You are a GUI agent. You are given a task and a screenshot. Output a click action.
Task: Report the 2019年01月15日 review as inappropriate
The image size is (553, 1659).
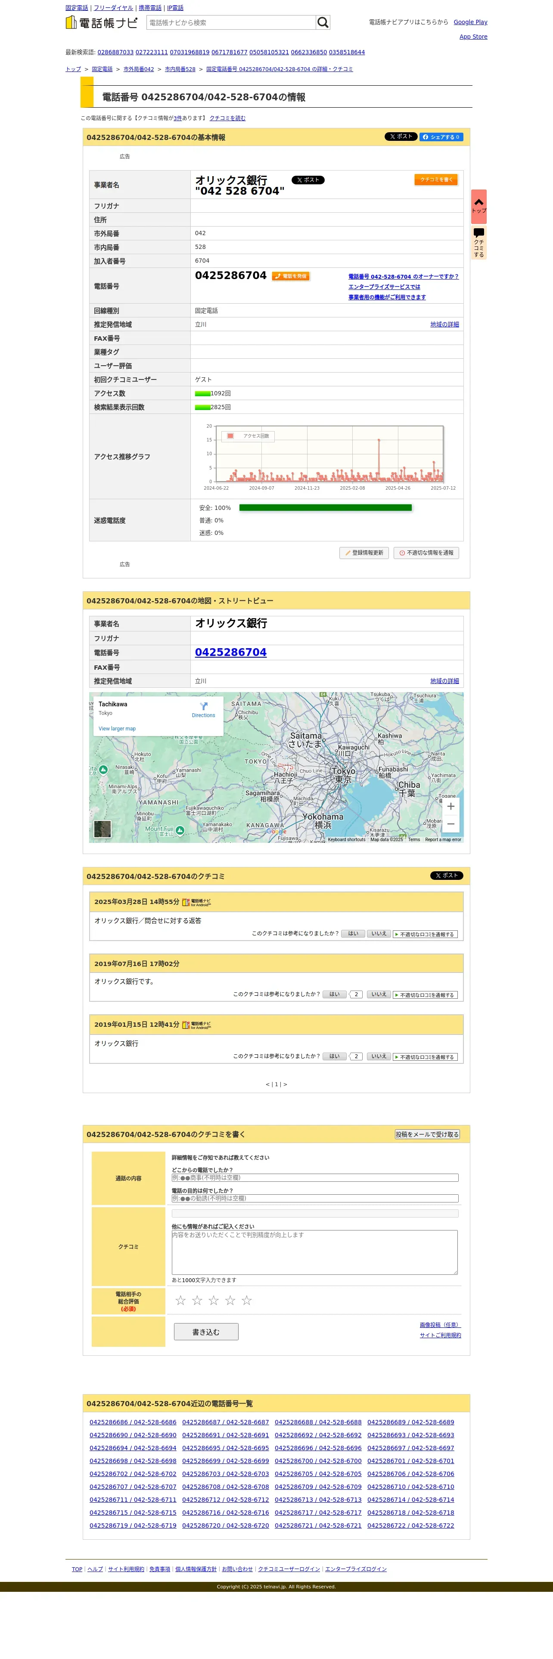(426, 1057)
